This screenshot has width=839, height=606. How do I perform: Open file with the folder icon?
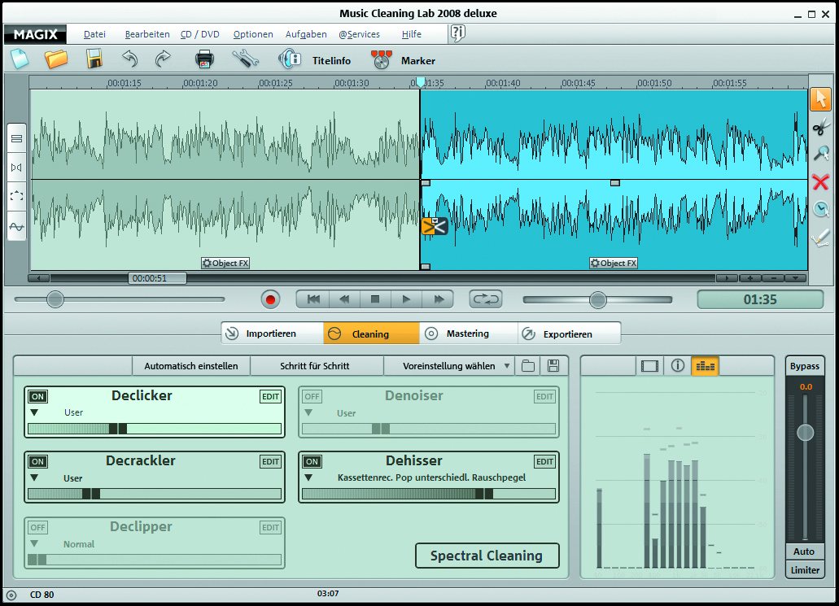point(56,59)
